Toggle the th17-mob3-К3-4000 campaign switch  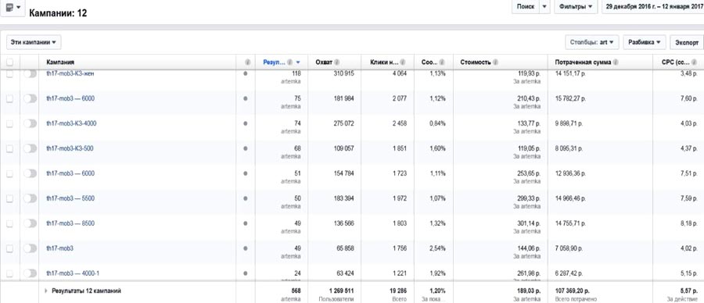[x=30, y=123]
